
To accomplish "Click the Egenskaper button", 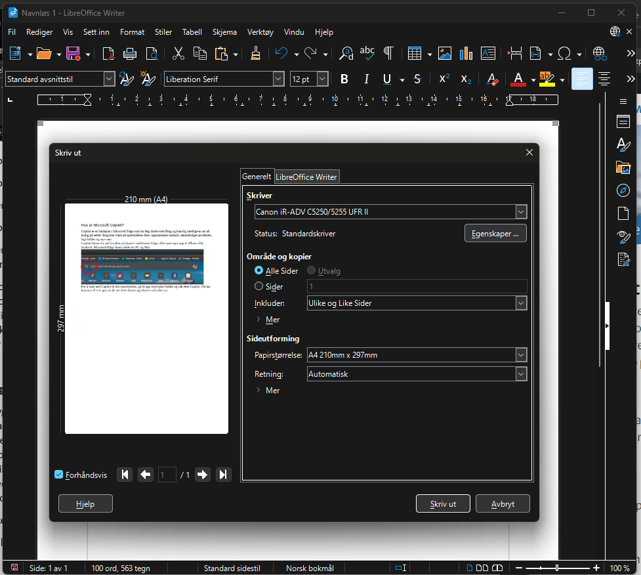I will pos(495,233).
